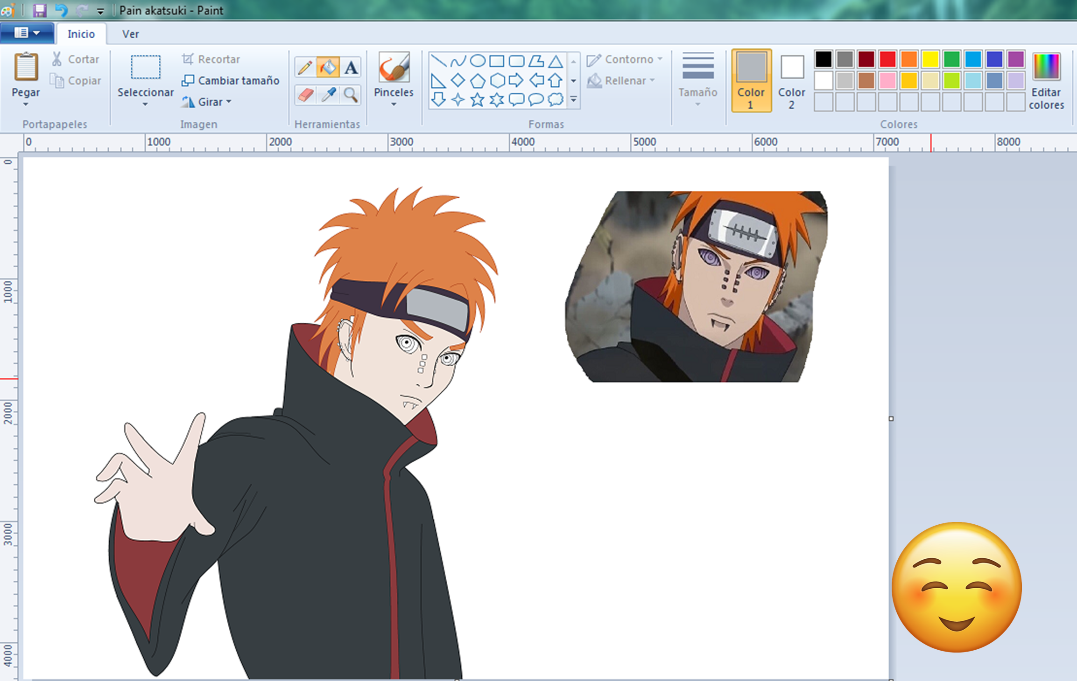This screenshot has width=1077, height=681.
Task: Pick the red color swatch
Action: coord(887,59)
